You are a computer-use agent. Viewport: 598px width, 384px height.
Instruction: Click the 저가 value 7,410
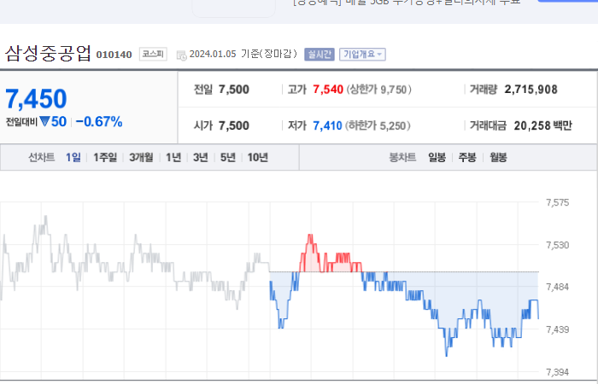(327, 125)
